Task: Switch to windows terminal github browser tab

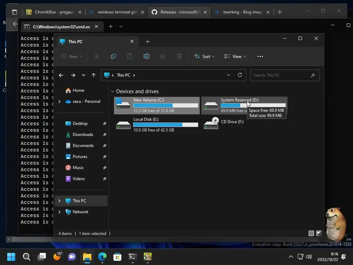Action: pyautogui.click(x=117, y=12)
